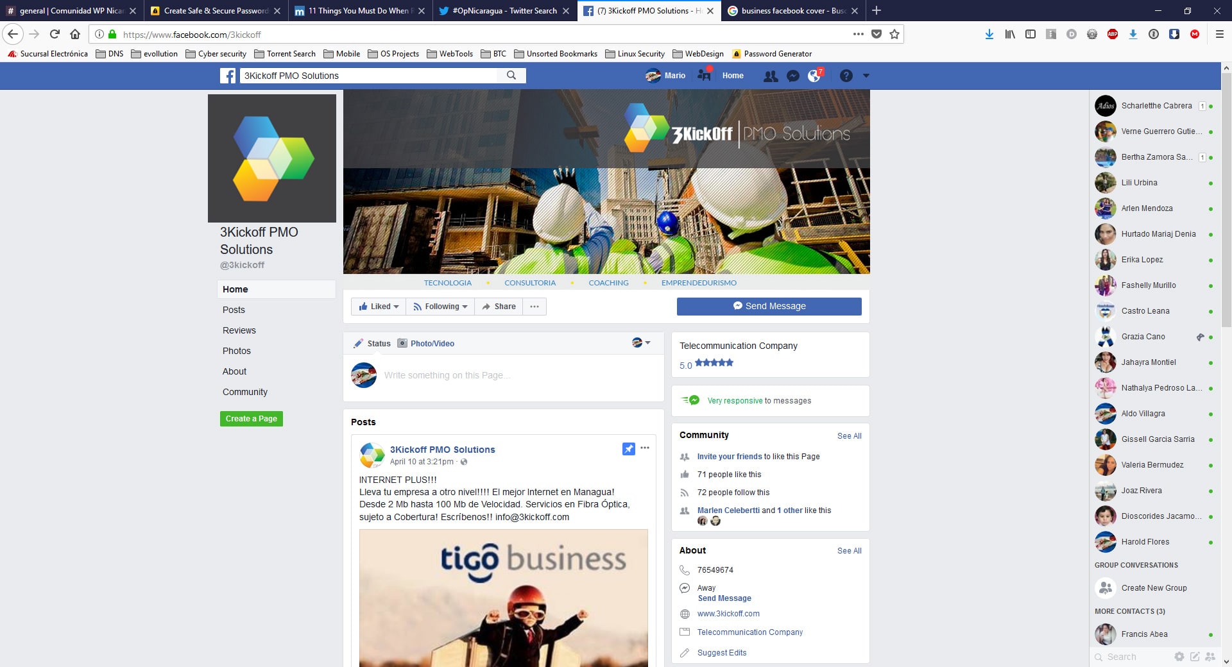Open the About section in page menu
Image resolution: width=1232 pixels, height=667 pixels.
[234, 371]
